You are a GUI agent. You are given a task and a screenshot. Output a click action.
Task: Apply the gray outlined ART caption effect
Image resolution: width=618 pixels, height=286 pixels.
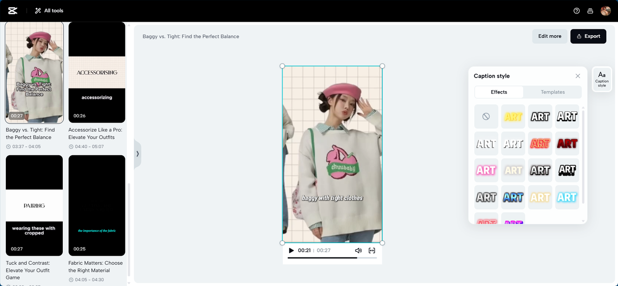(x=486, y=197)
